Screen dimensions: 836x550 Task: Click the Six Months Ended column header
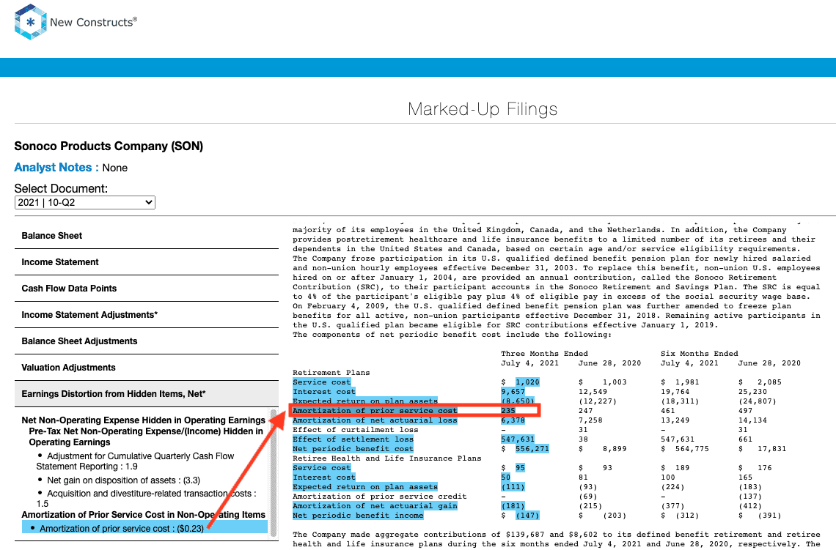[700, 354]
